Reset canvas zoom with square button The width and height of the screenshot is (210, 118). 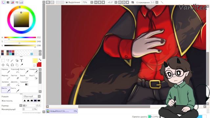pyautogui.click(x=103, y=2)
